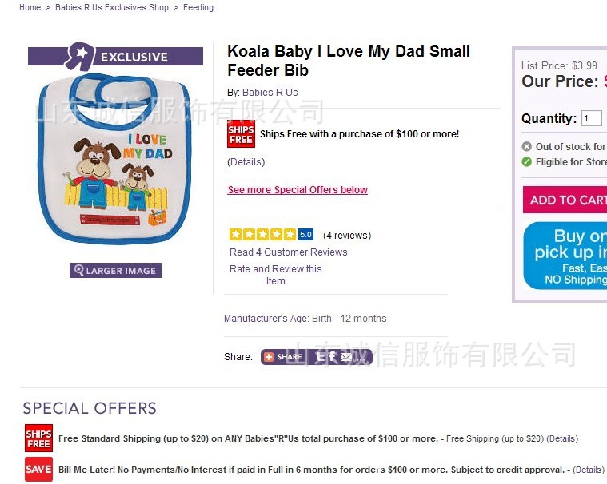Open Feeding breadcrumb category
The height and width of the screenshot is (484, 607).
coord(198,7)
